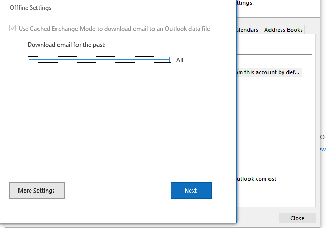The height and width of the screenshot is (228, 327).
Task: Click the download email duration slider
Action: (99, 60)
